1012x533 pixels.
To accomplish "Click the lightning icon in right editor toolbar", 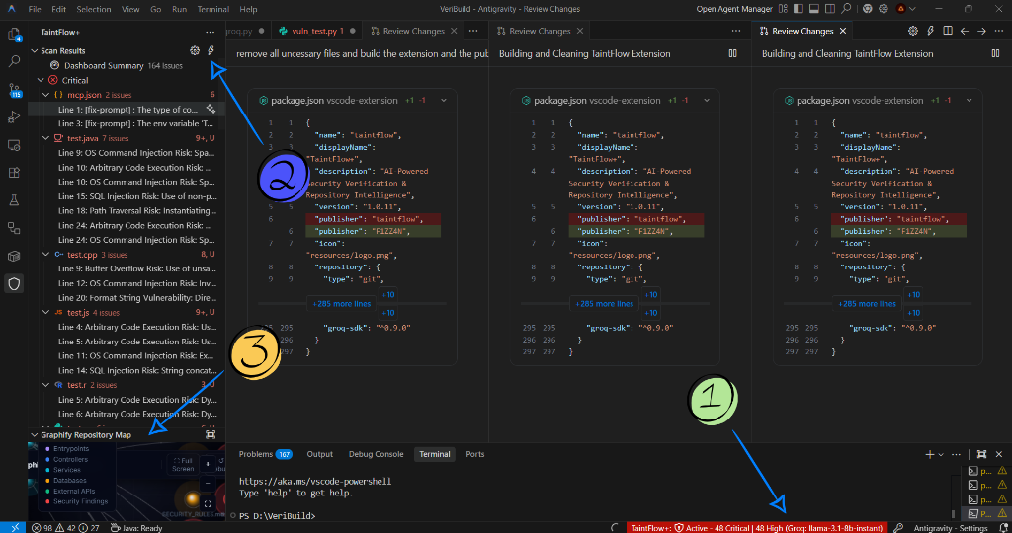I will click(x=930, y=31).
